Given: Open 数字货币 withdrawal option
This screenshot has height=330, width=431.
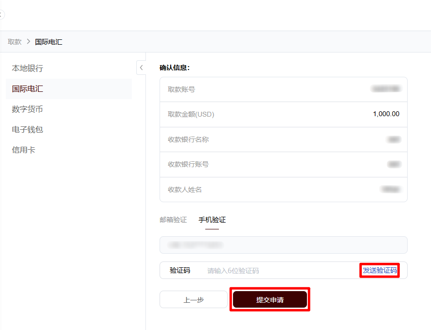Looking at the screenshot, I should (28, 109).
